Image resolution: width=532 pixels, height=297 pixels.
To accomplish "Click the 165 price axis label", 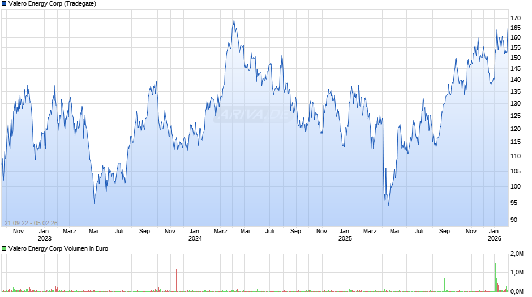I will 516,28.
